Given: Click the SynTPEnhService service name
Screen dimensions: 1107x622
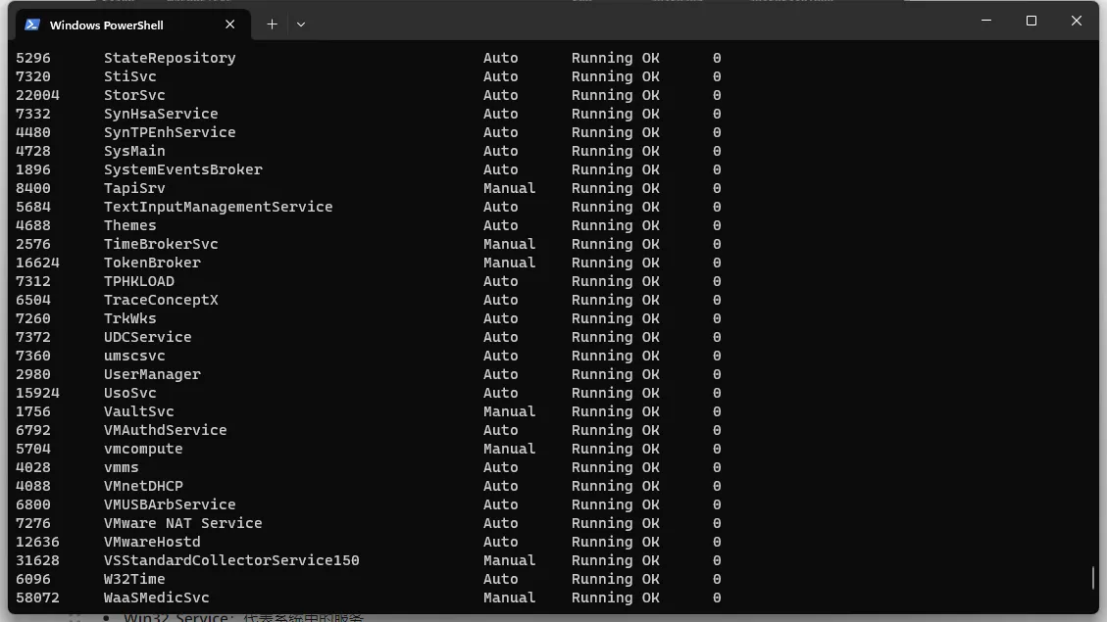Looking at the screenshot, I should 171,132.
